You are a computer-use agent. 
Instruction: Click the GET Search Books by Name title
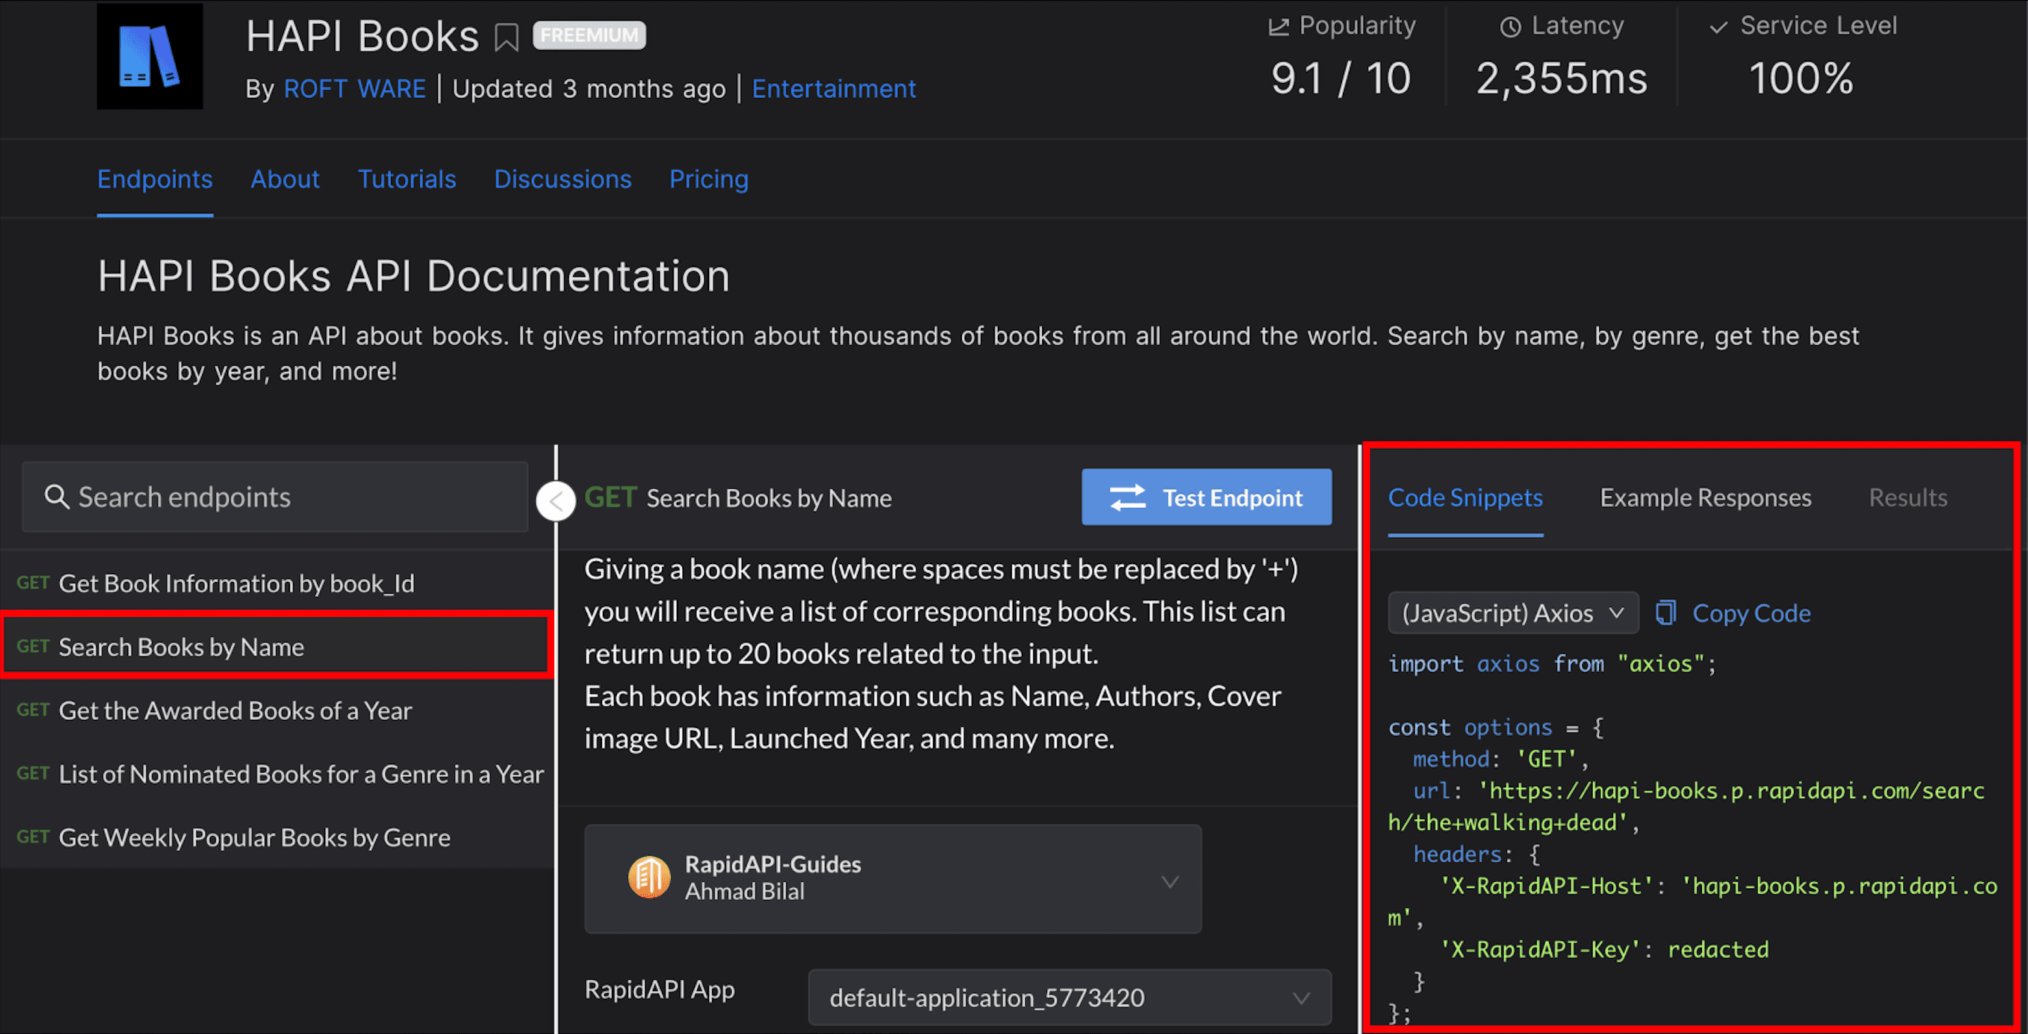pyautogui.click(x=738, y=498)
